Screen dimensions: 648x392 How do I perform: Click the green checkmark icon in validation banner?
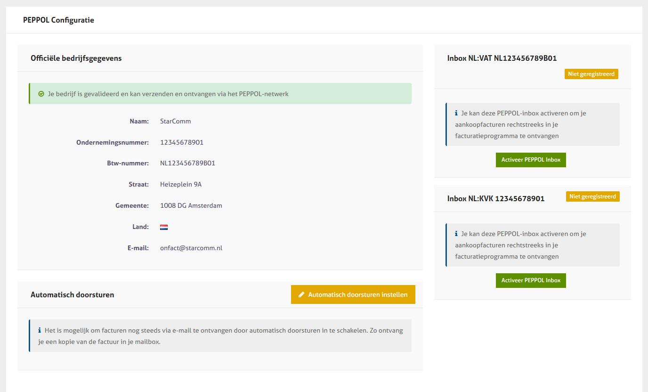coord(41,94)
